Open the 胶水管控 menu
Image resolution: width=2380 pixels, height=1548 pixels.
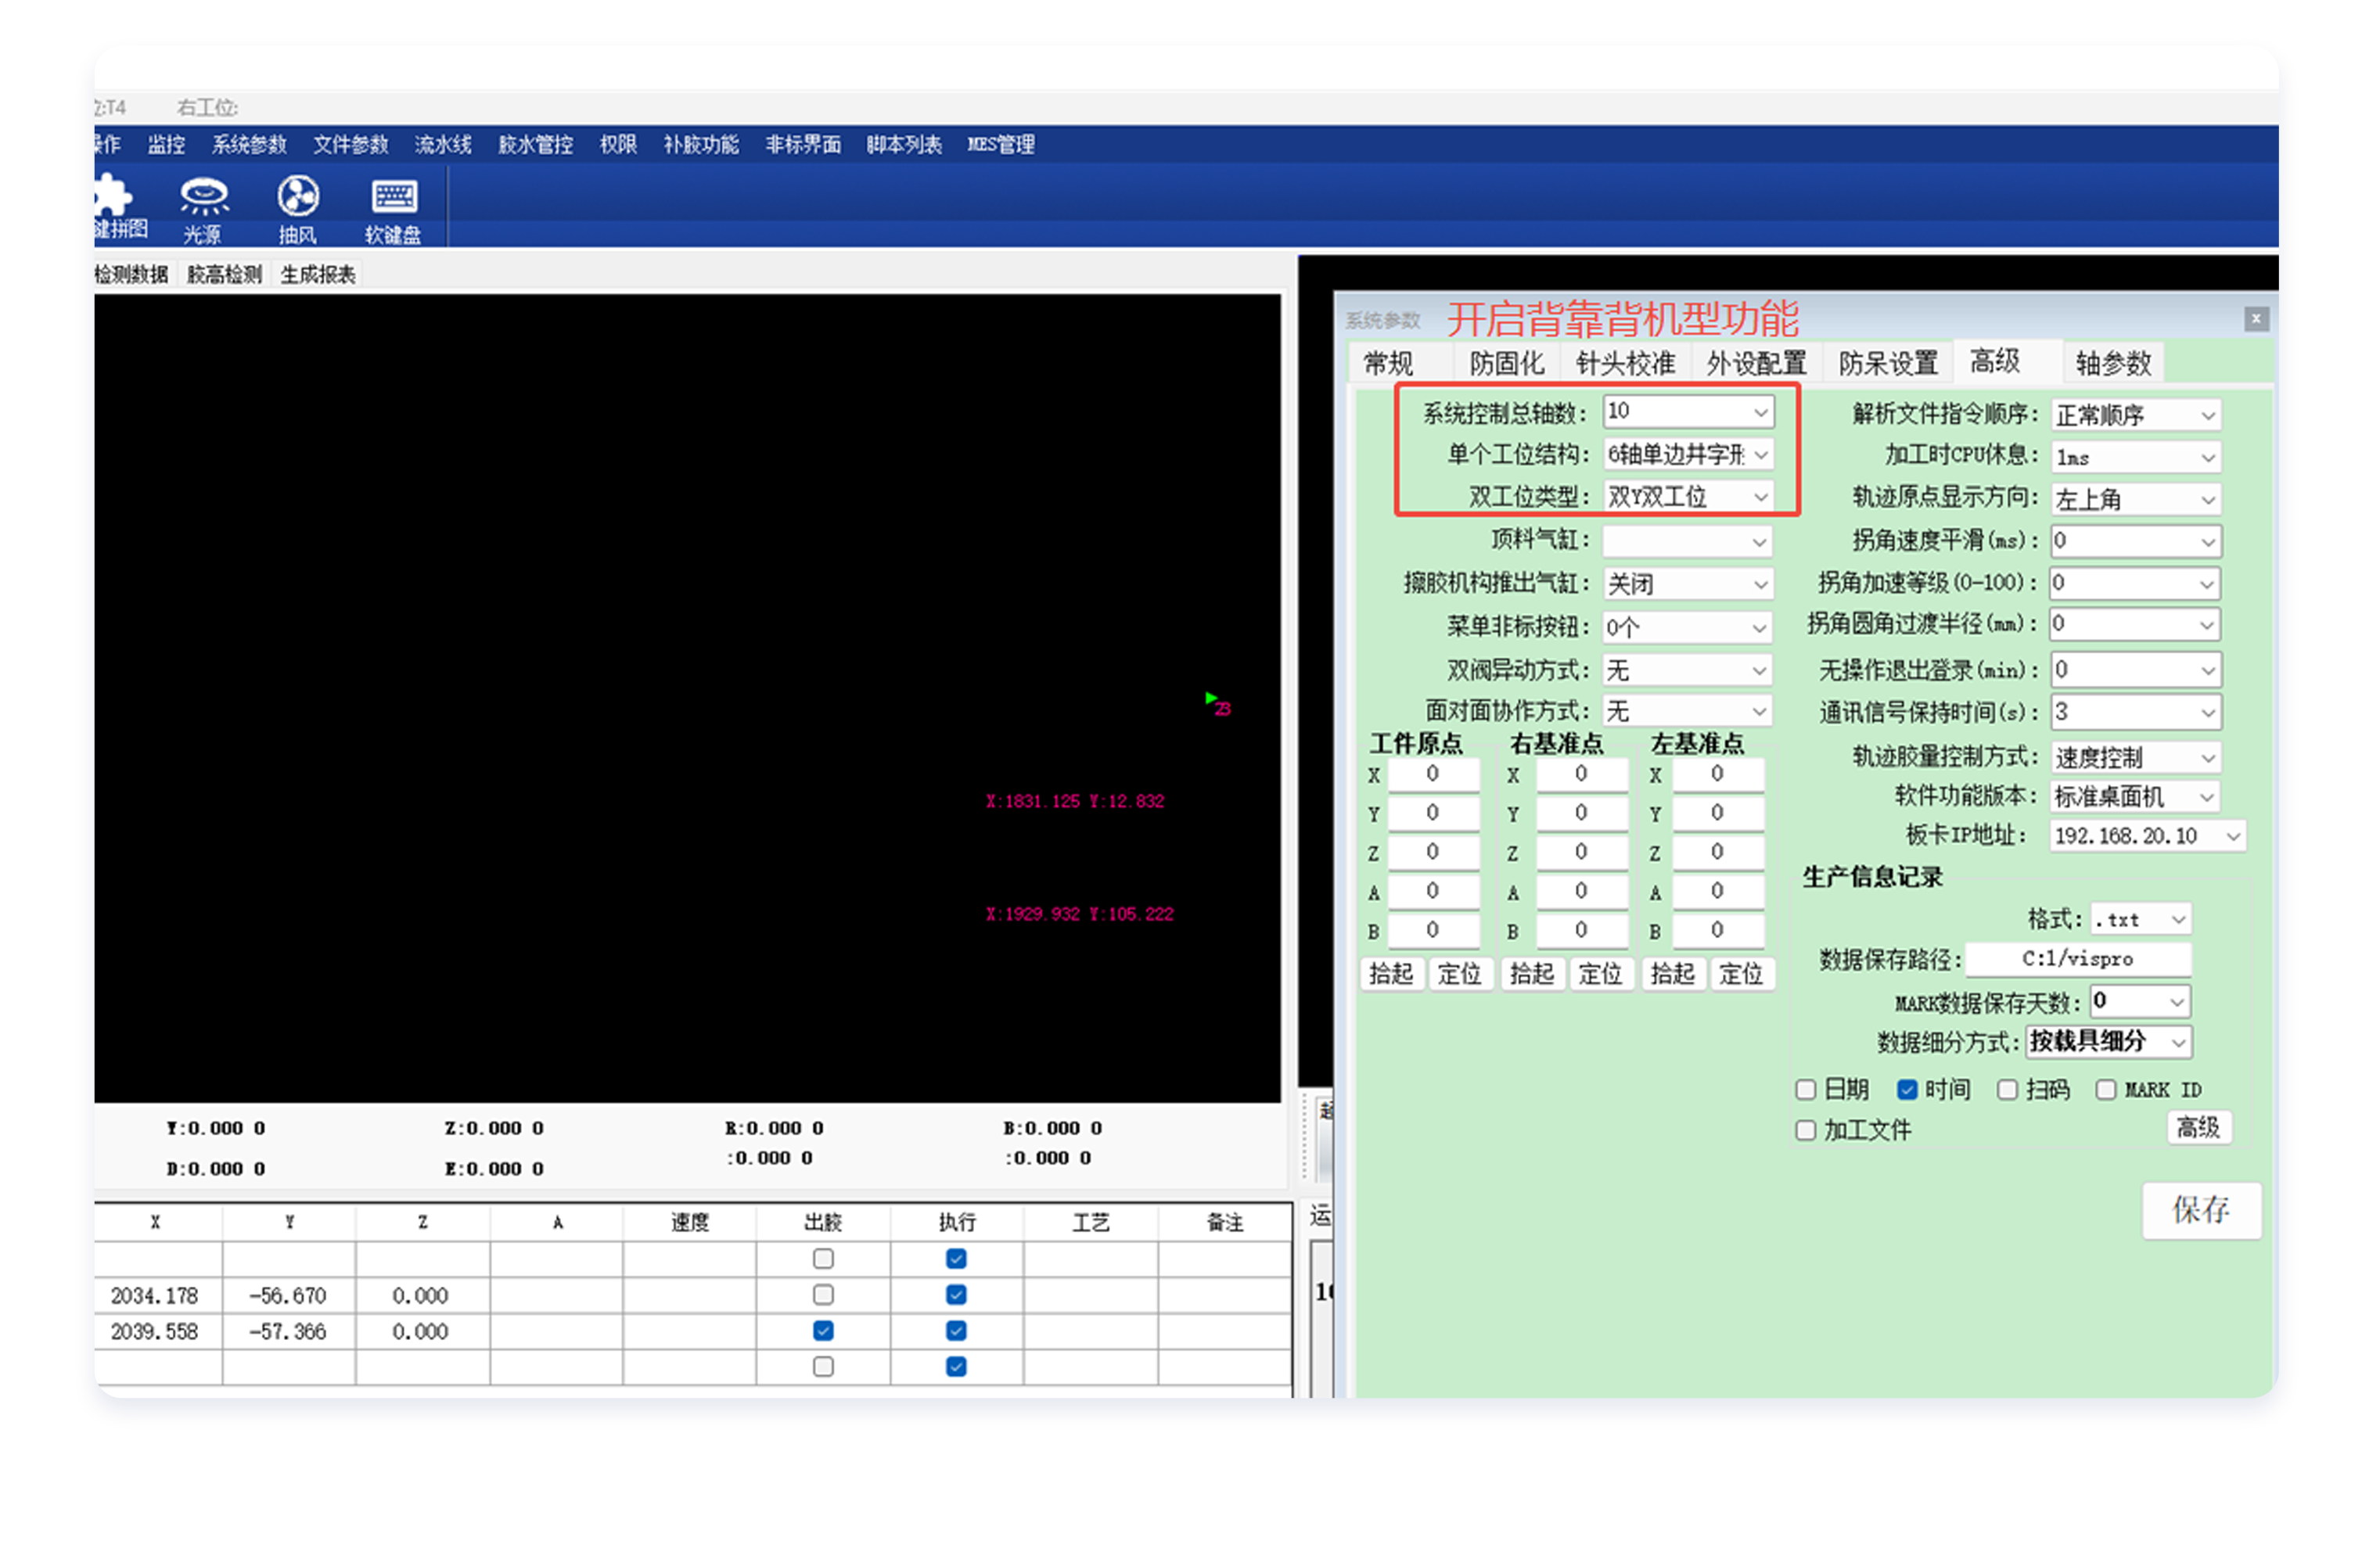(535, 145)
